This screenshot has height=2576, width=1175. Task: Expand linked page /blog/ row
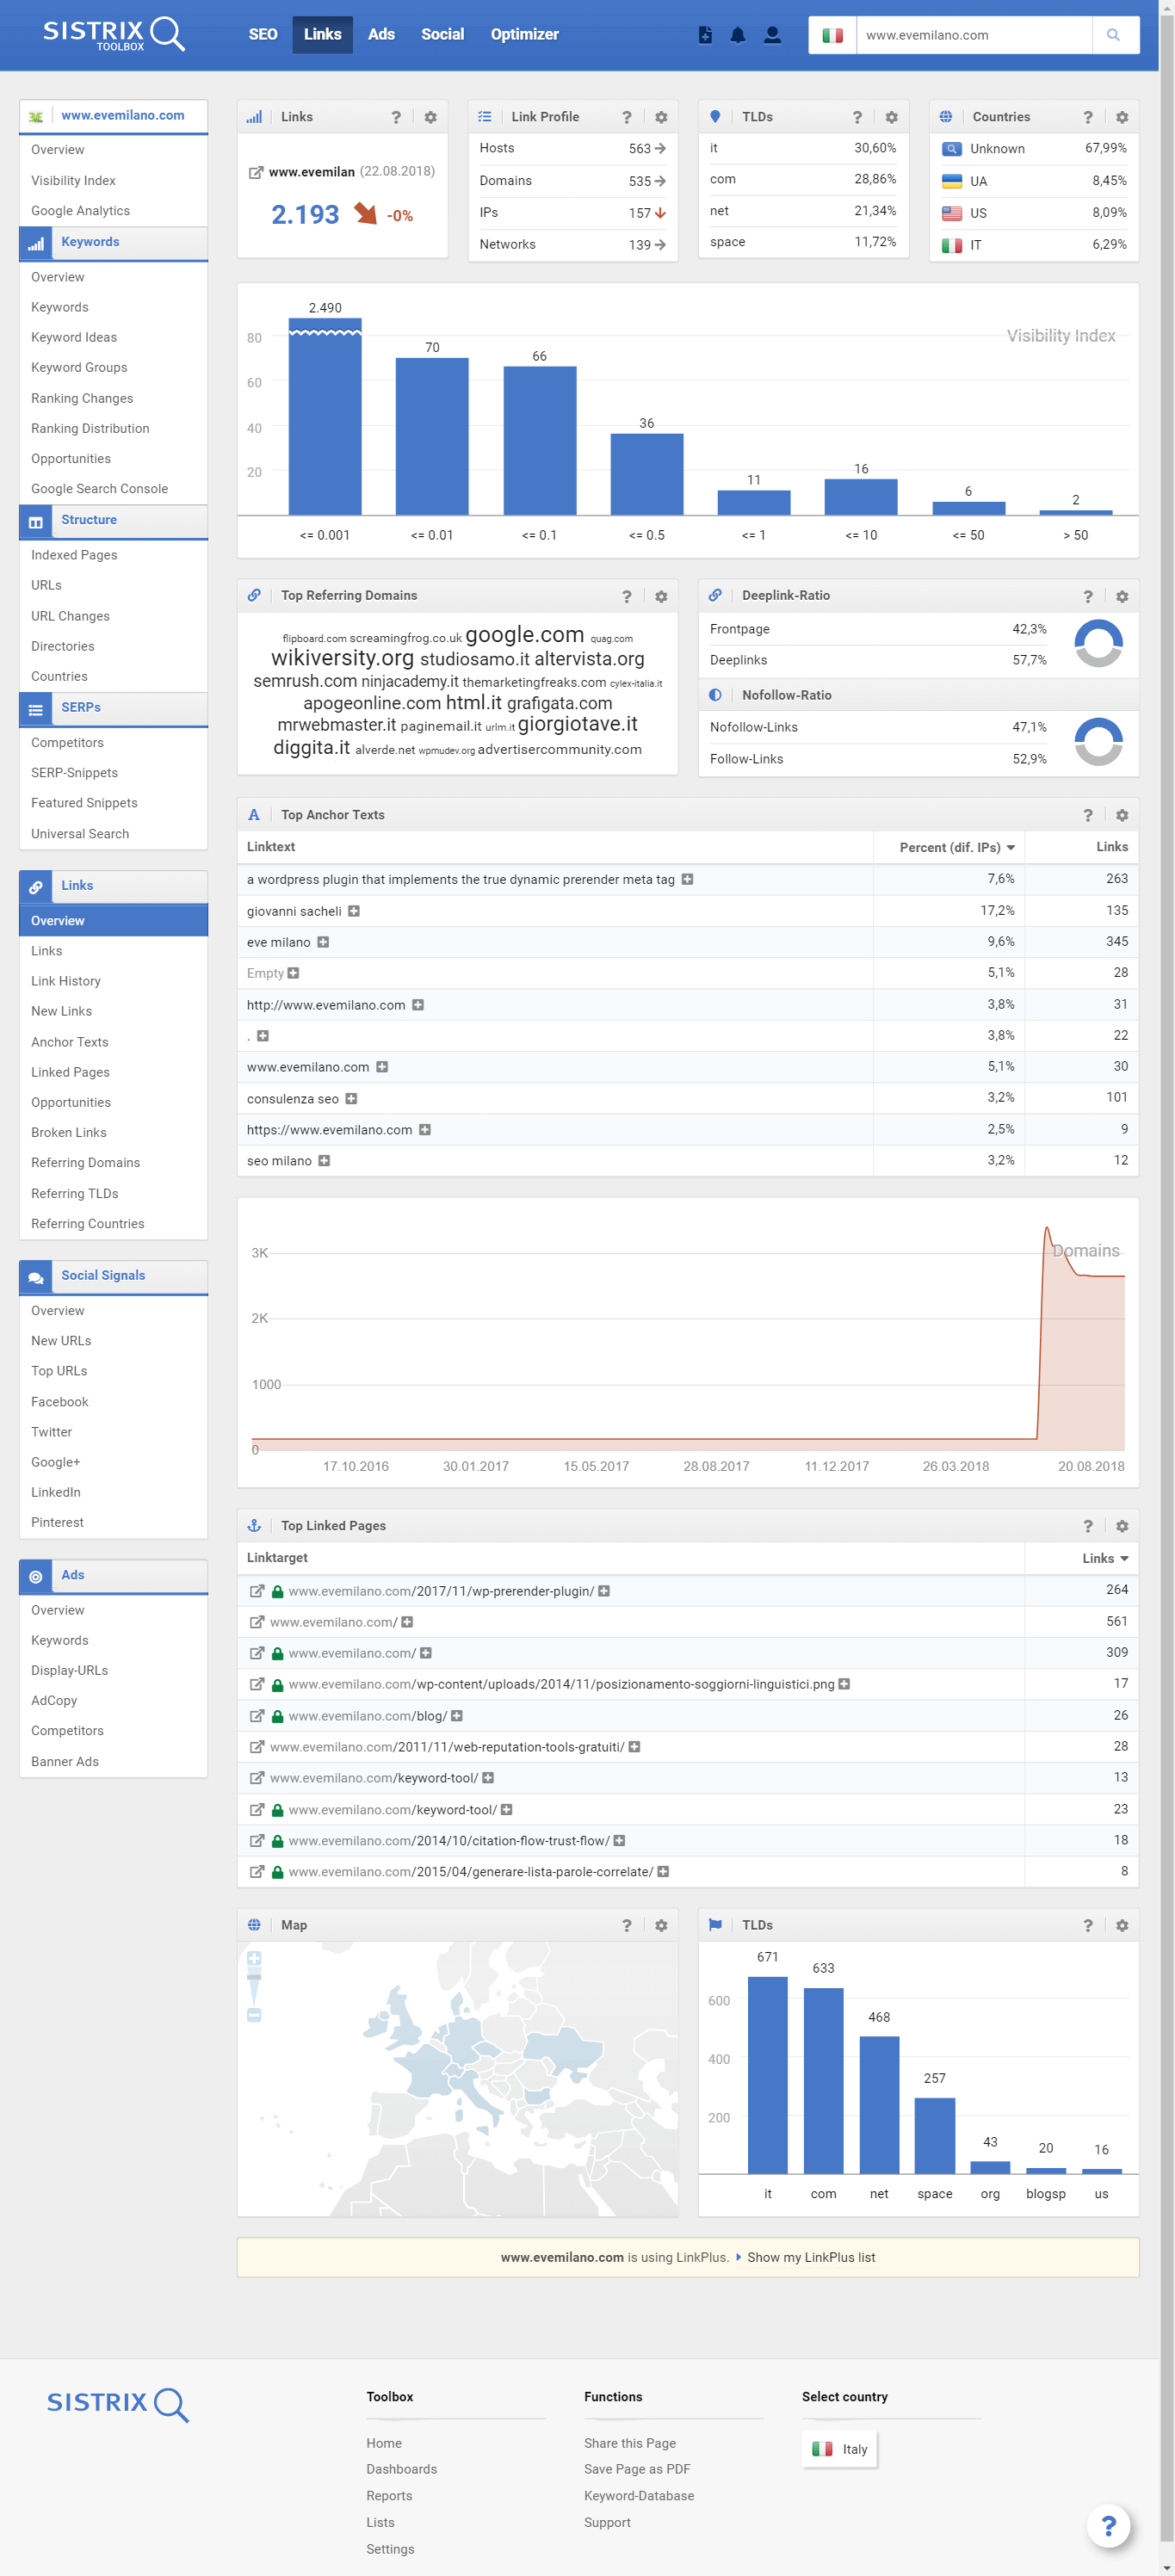(457, 1716)
